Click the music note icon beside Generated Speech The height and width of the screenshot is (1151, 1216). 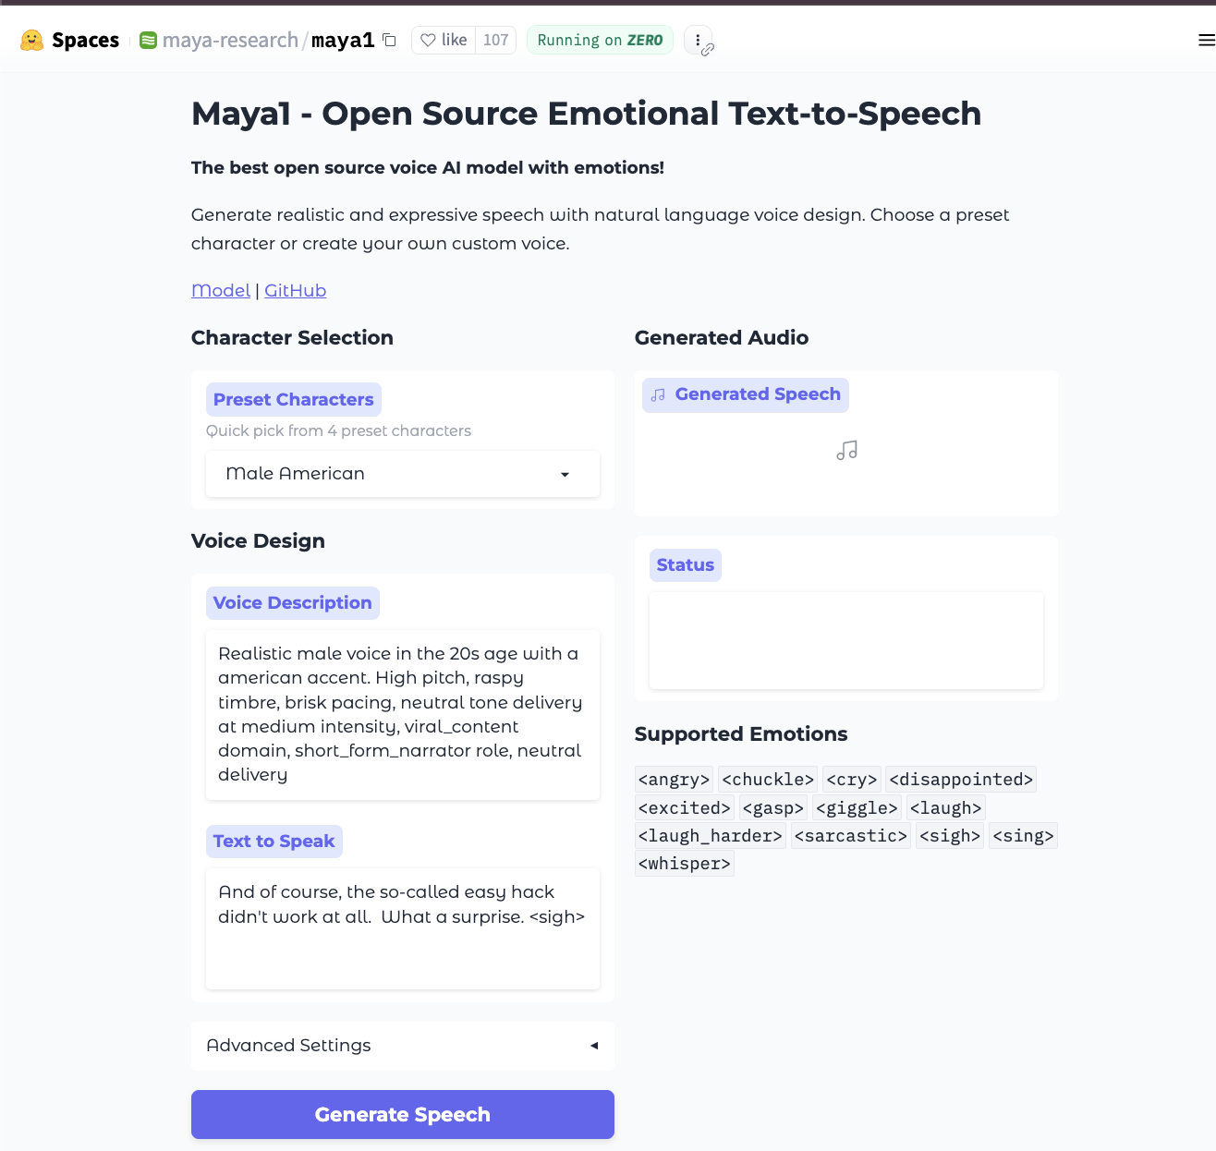click(658, 395)
